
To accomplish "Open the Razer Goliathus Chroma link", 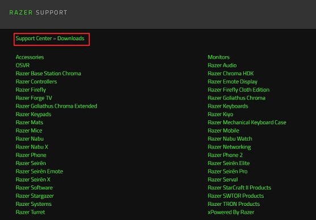I will point(236,98).
